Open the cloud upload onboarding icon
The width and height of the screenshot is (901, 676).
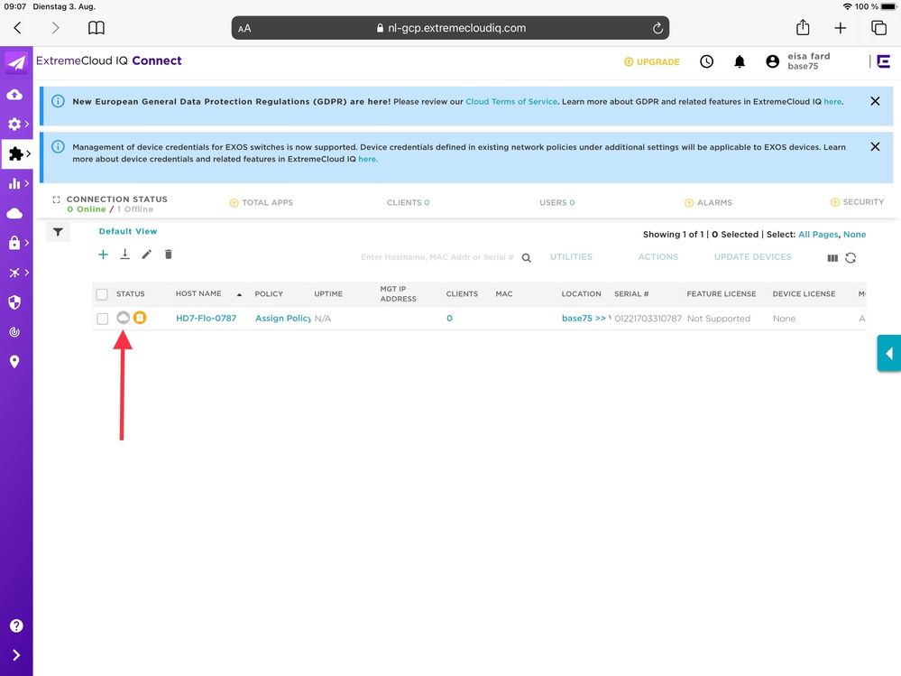pyautogui.click(x=14, y=94)
